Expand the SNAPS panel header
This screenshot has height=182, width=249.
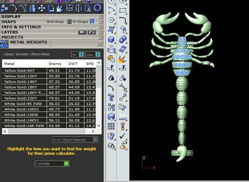point(9,22)
